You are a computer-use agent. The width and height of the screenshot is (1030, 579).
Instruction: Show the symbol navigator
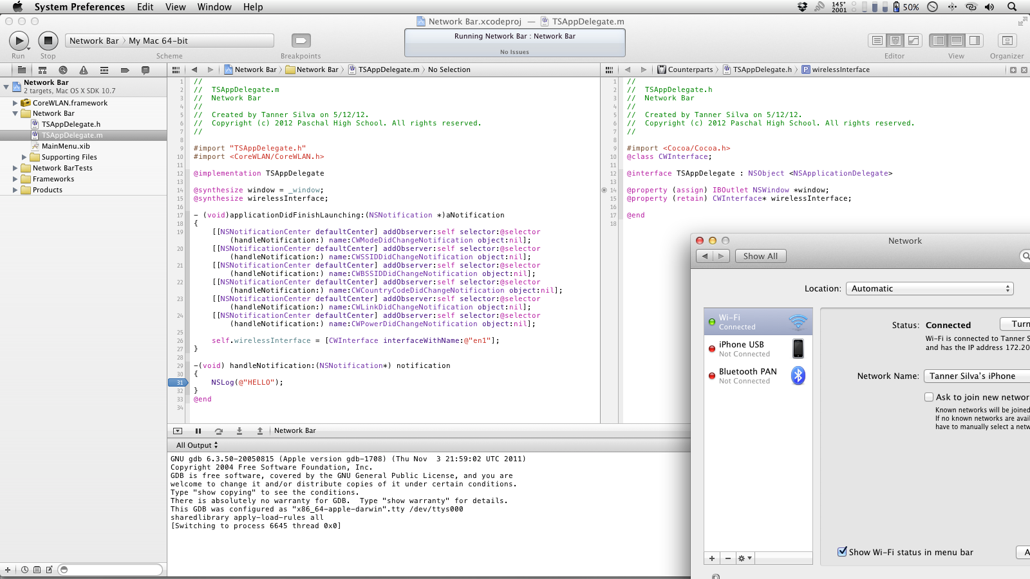coord(42,70)
